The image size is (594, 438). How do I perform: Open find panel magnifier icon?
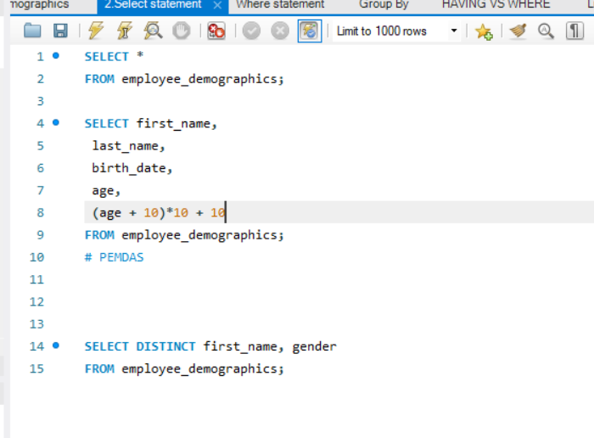546,31
